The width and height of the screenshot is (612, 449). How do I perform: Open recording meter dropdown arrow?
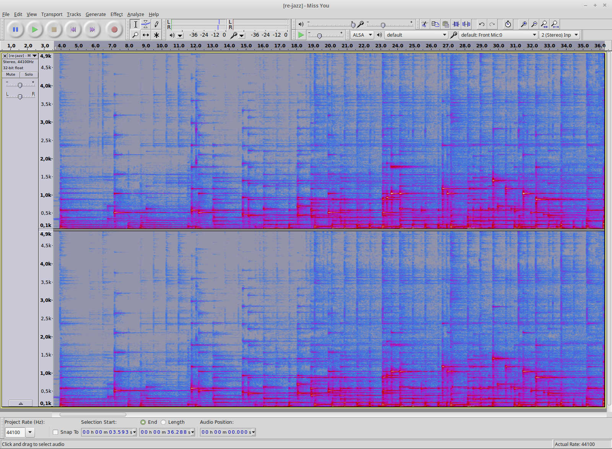click(242, 35)
